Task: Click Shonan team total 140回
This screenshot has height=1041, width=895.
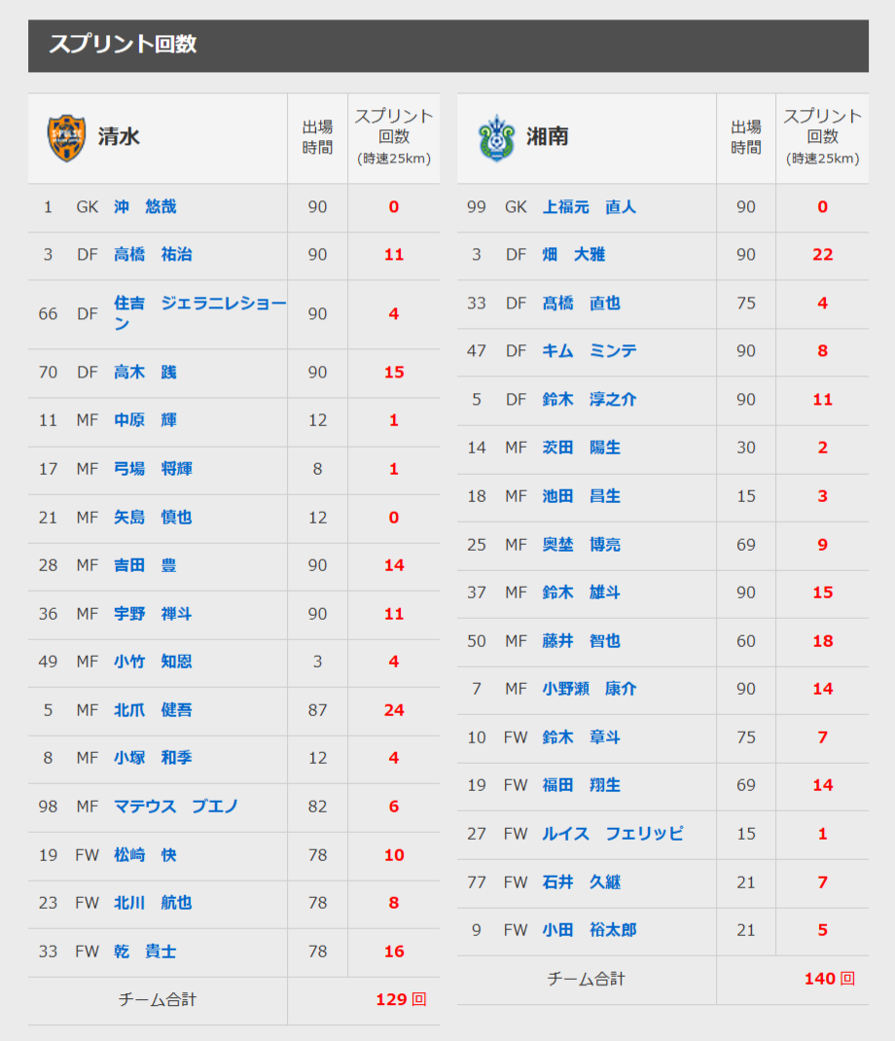Action: point(829,979)
